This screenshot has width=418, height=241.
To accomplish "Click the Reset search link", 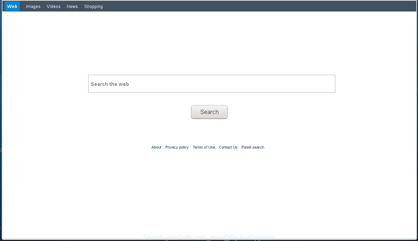I will click(253, 147).
